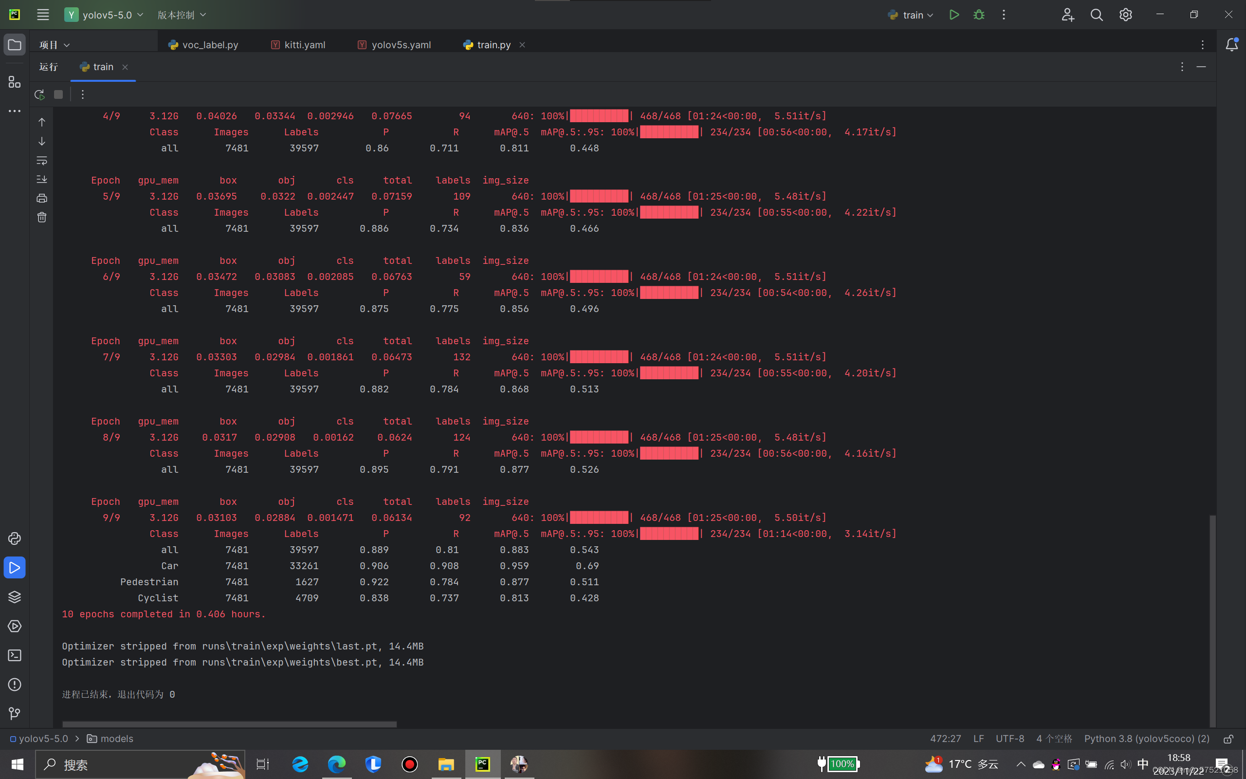Screen dimensions: 1246x779
Task: Open the Problems tool window icon
Action: [x=15, y=685]
